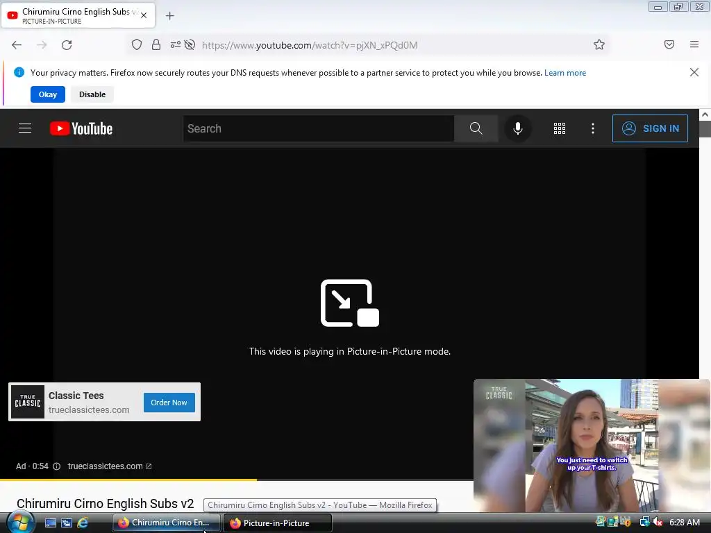Open the trueclassictees.com link below the ad

pos(109,466)
